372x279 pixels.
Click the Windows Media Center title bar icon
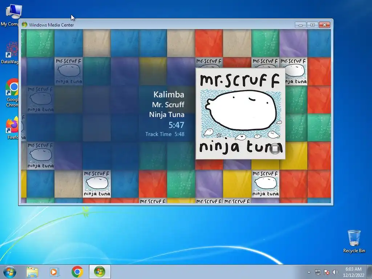(24, 25)
